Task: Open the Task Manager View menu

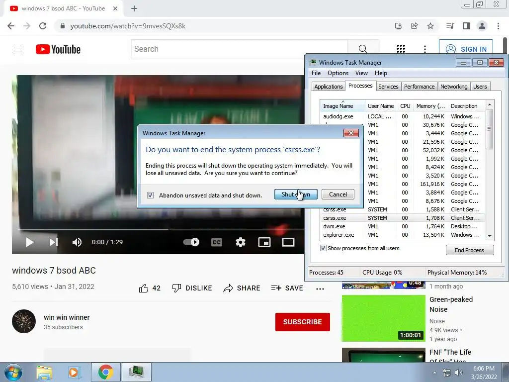Action: (x=361, y=73)
